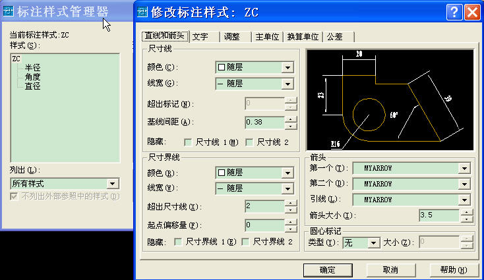Screen dimensions: 484x280
Task: Click 箭头大小(I) input field
Action: (x=440, y=215)
